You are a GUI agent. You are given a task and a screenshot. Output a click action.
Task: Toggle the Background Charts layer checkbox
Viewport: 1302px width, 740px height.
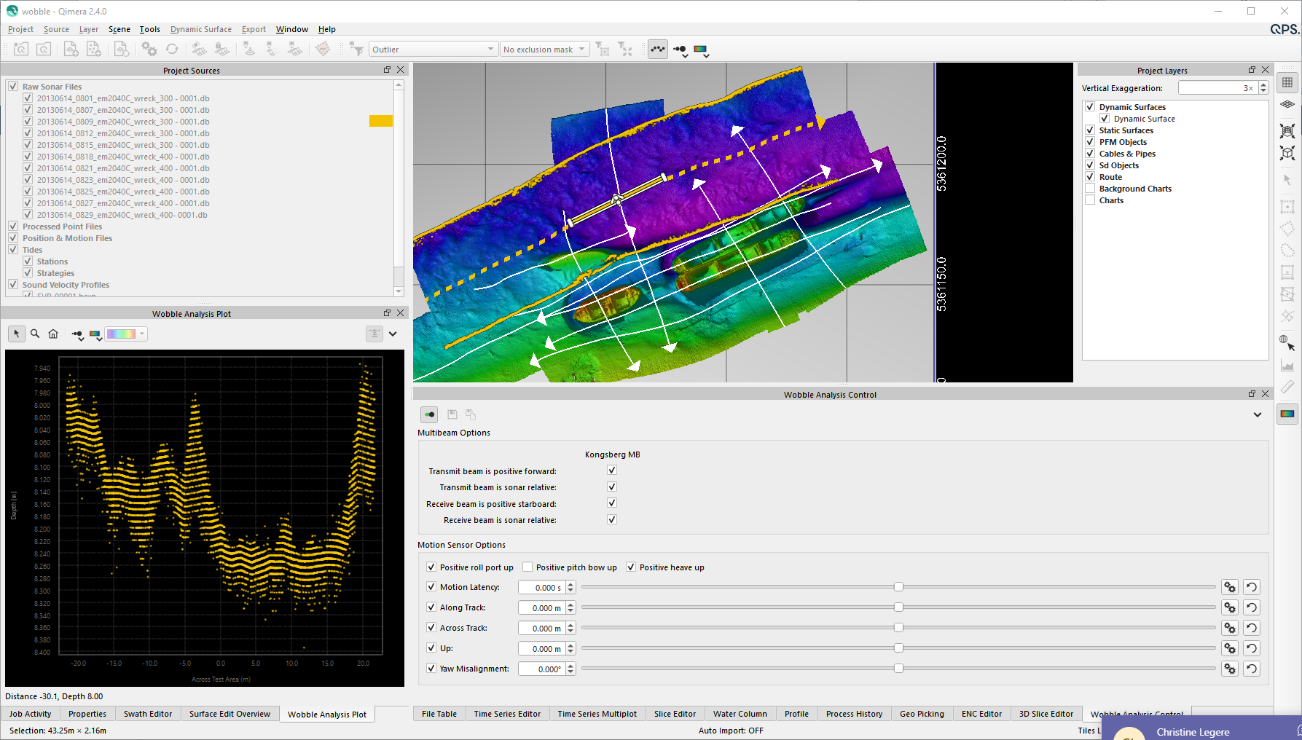coord(1090,189)
